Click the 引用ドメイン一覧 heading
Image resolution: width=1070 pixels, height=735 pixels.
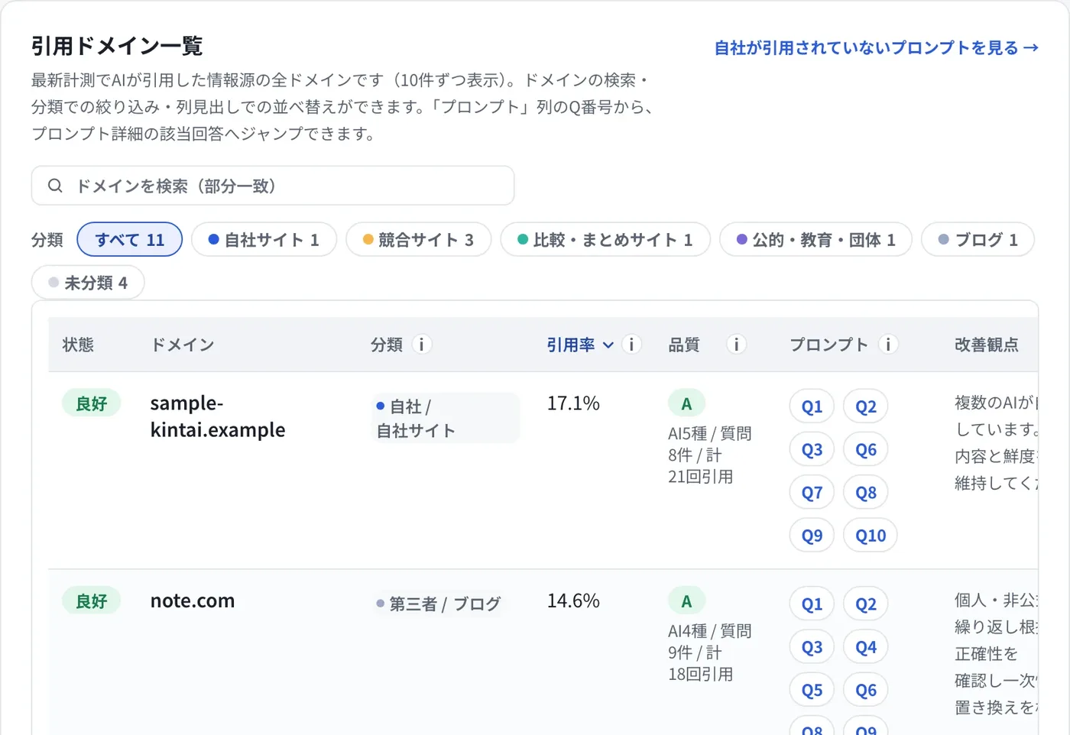pos(117,46)
